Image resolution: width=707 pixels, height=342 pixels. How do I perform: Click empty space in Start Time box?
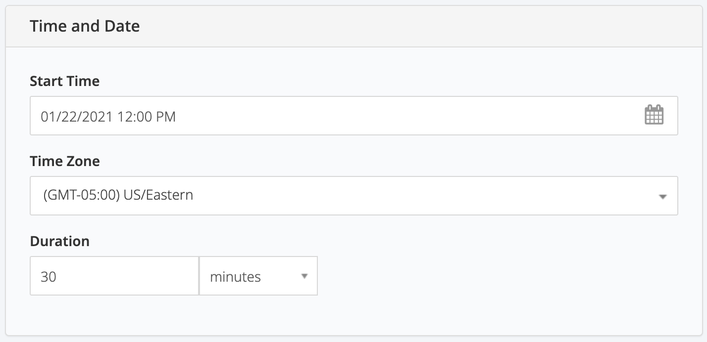point(406,116)
